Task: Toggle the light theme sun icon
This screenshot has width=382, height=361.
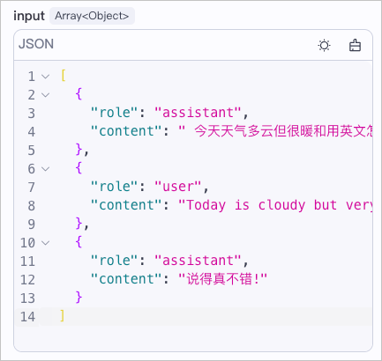Action: pyautogui.click(x=324, y=46)
